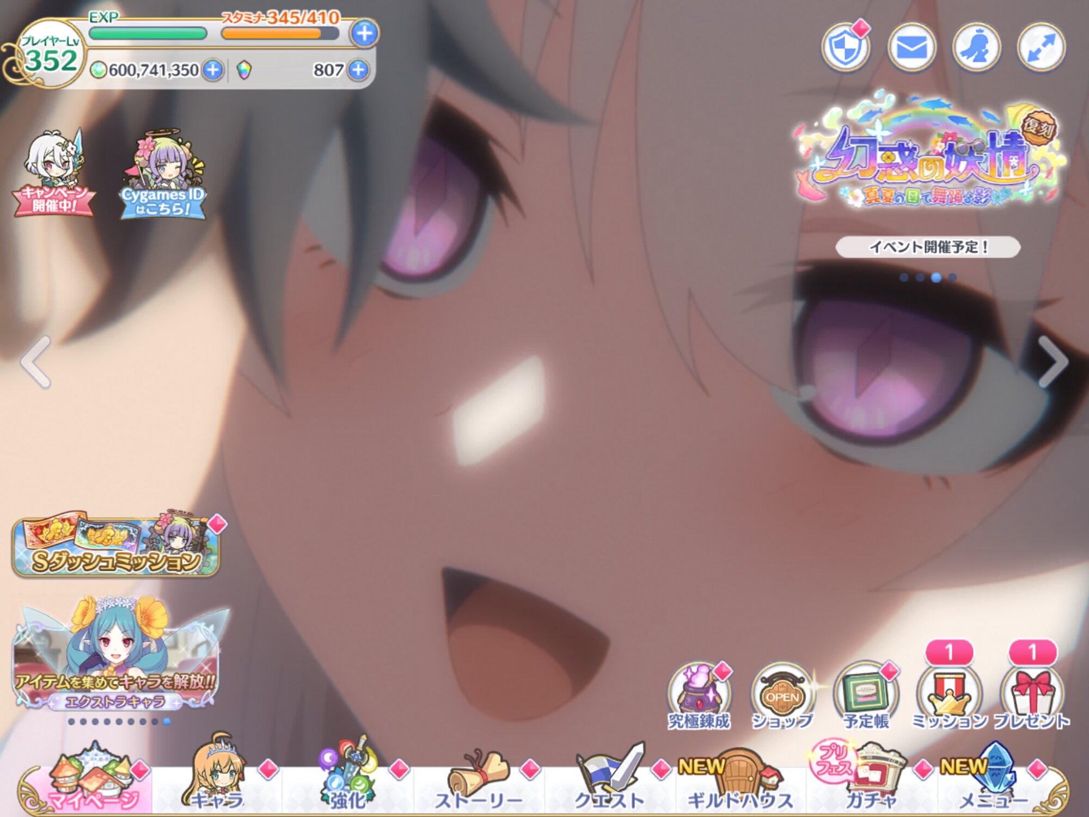Open the Sダッシュミッション banner
Viewport: 1089px width, 817px height.
click(x=115, y=546)
